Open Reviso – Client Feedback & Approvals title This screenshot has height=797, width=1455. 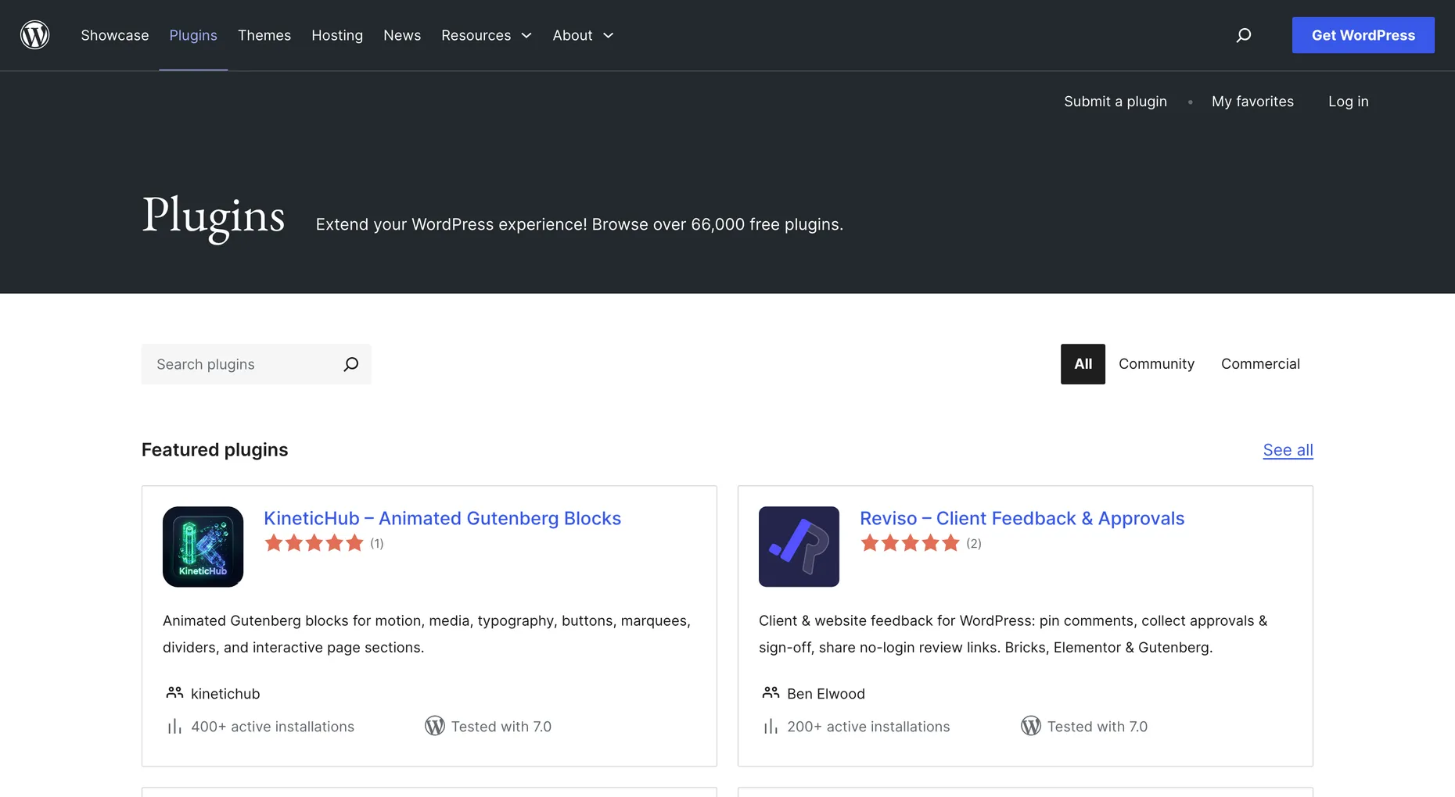pyautogui.click(x=1022, y=518)
